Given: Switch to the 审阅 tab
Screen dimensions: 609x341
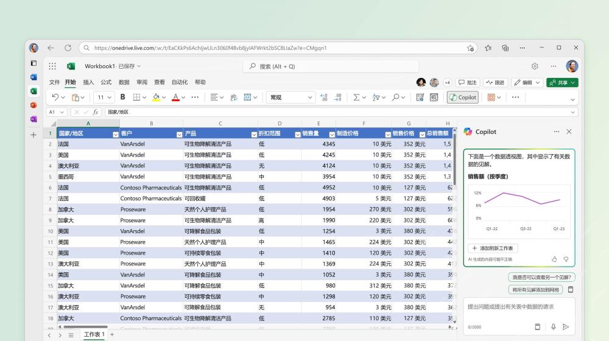Looking at the screenshot, I should pyautogui.click(x=142, y=82).
